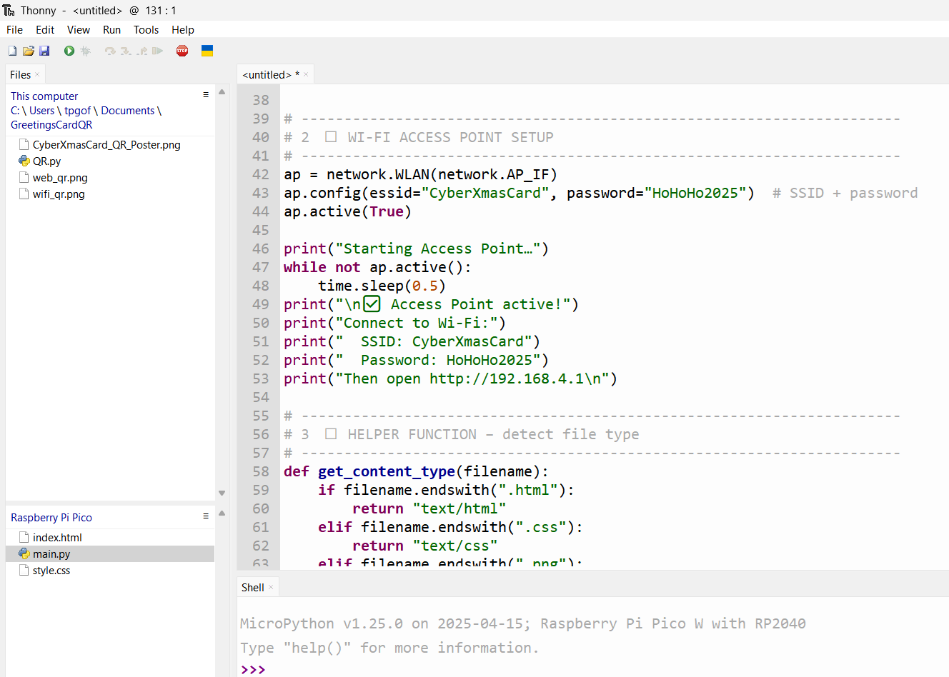Click the Save floppy disk icon
Image resolution: width=949 pixels, height=677 pixels.
point(44,51)
